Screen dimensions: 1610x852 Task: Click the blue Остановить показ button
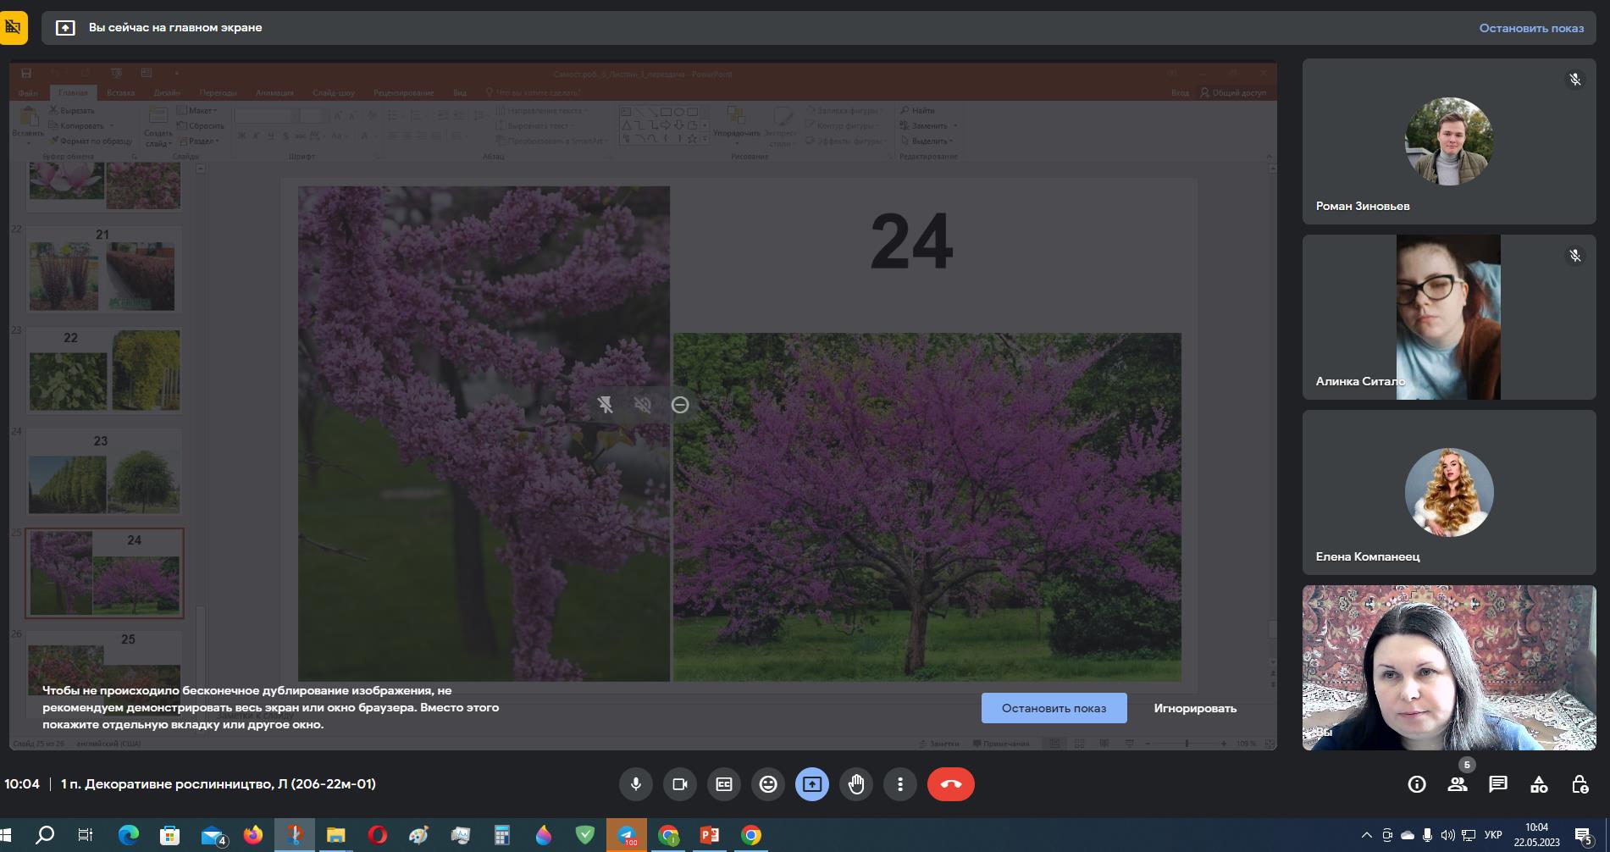coord(1054,708)
